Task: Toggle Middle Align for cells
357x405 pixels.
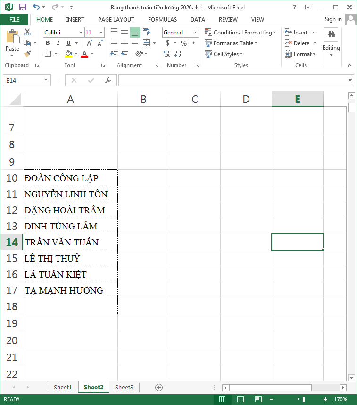Action: click(125, 32)
